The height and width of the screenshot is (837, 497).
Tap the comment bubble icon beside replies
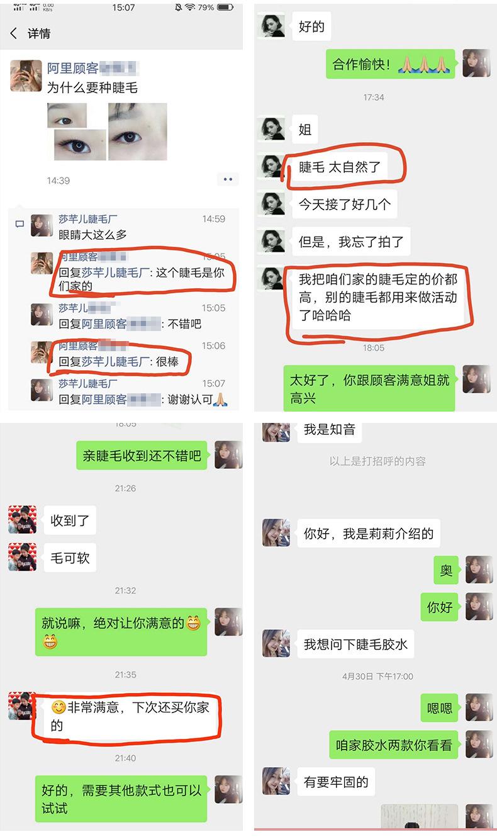(20, 224)
